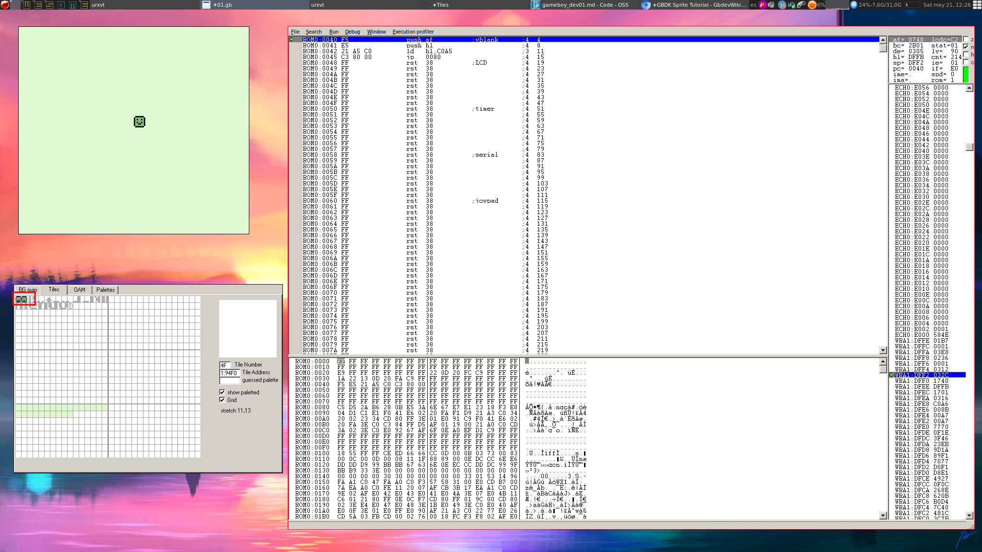Click green arrow stack pointer marker
The image size is (982, 552).
point(892,375)
